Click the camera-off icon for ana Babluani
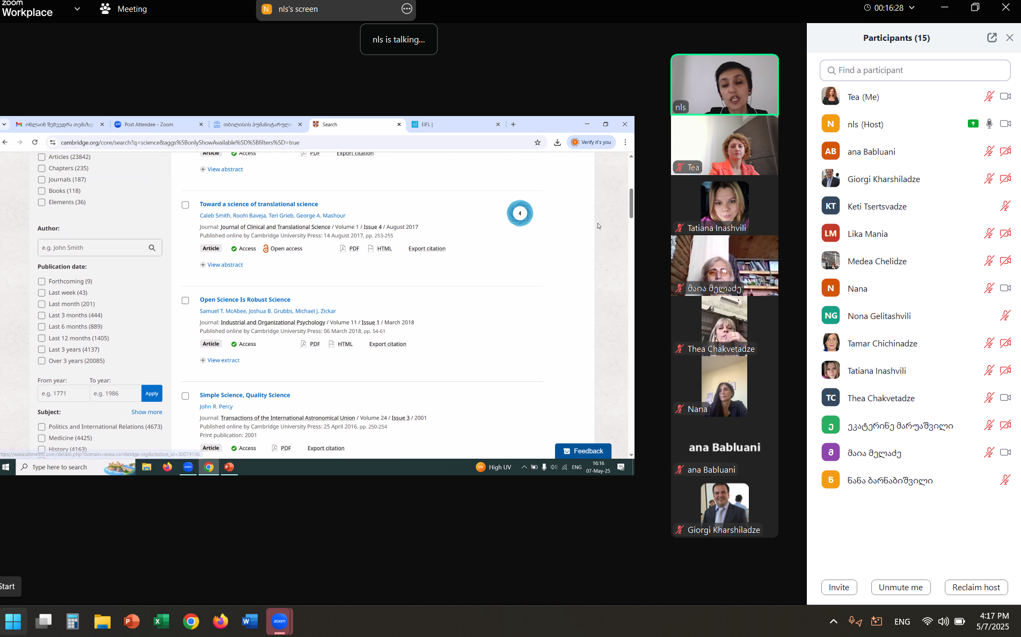1021x637 pixels. 1005,151
